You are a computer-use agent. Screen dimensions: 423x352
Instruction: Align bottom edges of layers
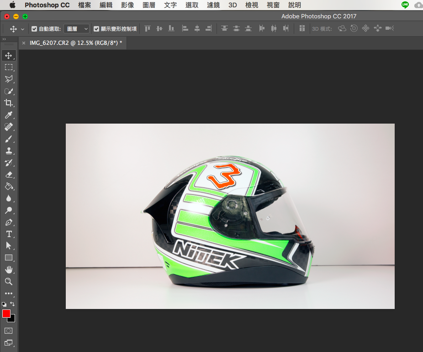(x=171, y=28)
